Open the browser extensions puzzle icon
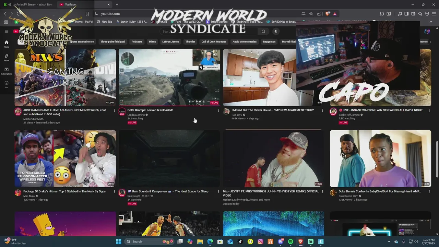This screenshot has width=439, height=247. tap(382, 14)
